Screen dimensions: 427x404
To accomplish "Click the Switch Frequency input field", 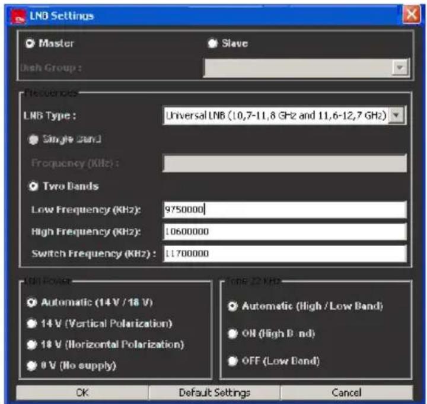I will tap(285, 254).
